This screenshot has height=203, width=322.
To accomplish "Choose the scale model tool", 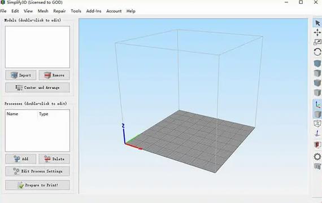I will (x=317, y=42).
